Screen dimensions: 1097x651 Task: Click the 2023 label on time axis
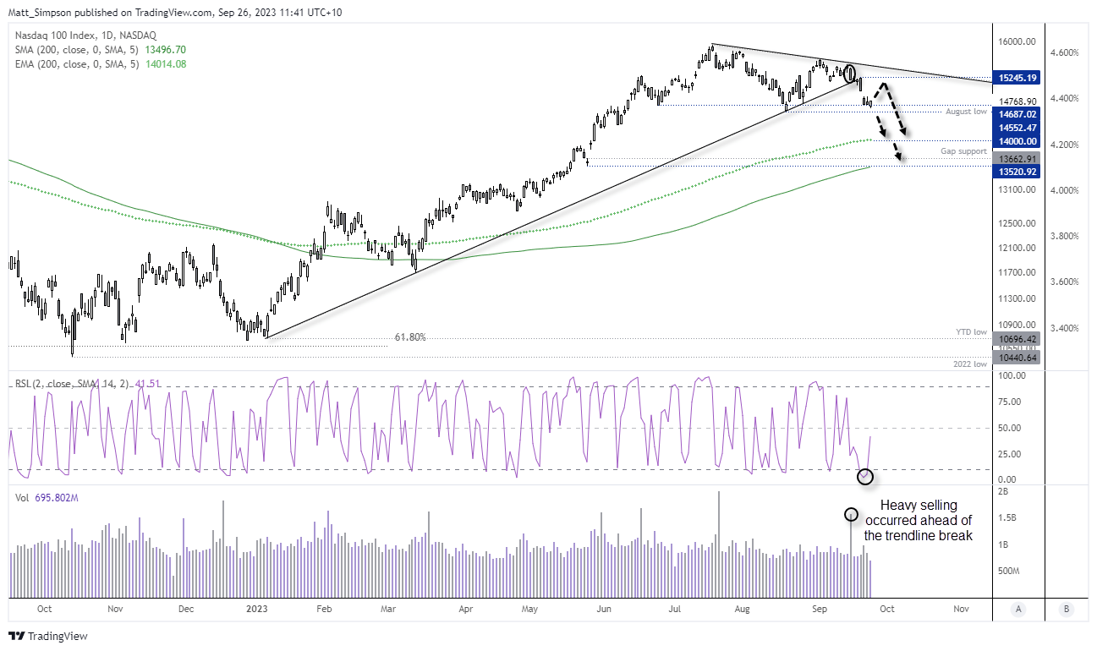[x=255, y=608]
